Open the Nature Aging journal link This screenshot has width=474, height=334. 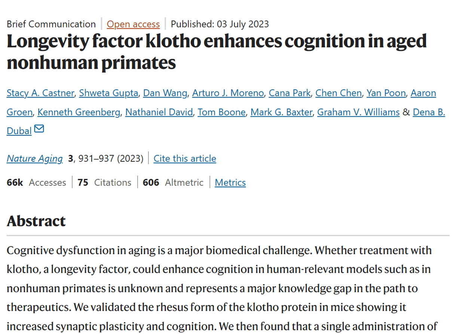(x=35, y=159)
